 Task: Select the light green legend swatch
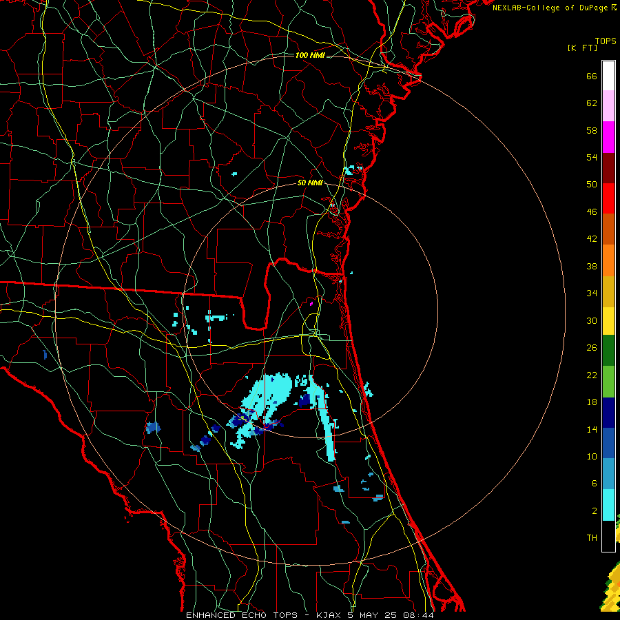pyautogui.click(x=608, y=382)
